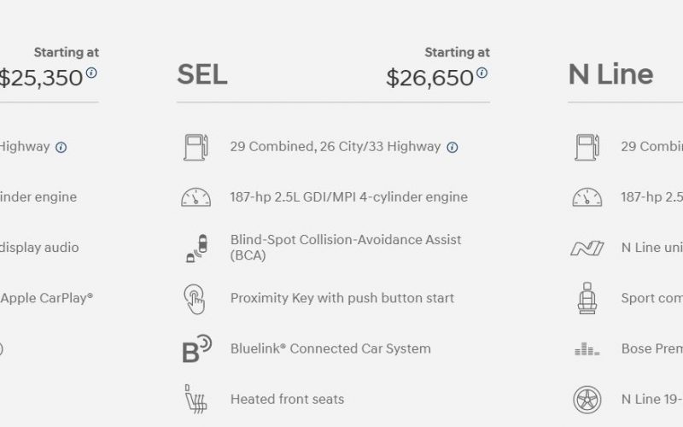The width and height of the screenshot is (683, 427).
Task: Open info icon after SEL 33 Highway
Action: pyautogui.click(x=452, y=147)
